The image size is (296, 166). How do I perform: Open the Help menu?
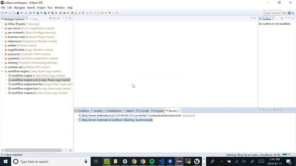(70, 8)
